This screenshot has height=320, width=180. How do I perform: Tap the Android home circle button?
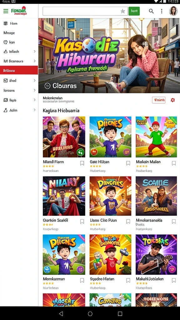coord(90,313)
